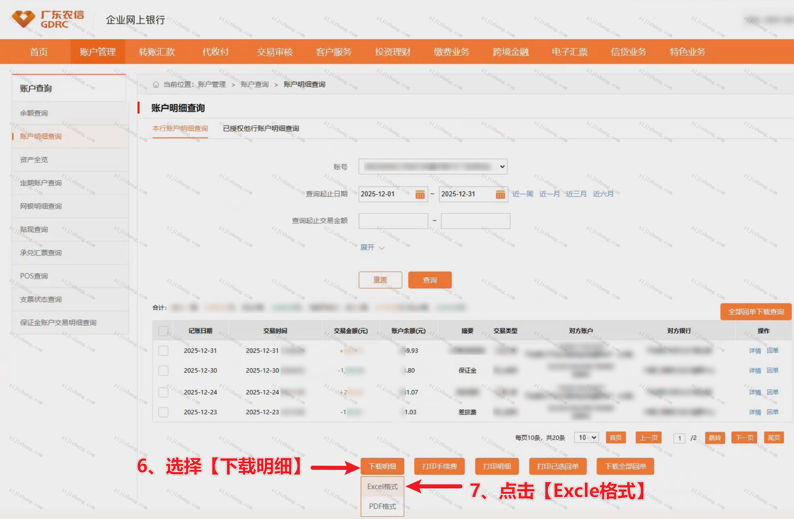
Task: Tick the select-all checkbox in table header
Action: pyautogui.click(x=163, y=331)
